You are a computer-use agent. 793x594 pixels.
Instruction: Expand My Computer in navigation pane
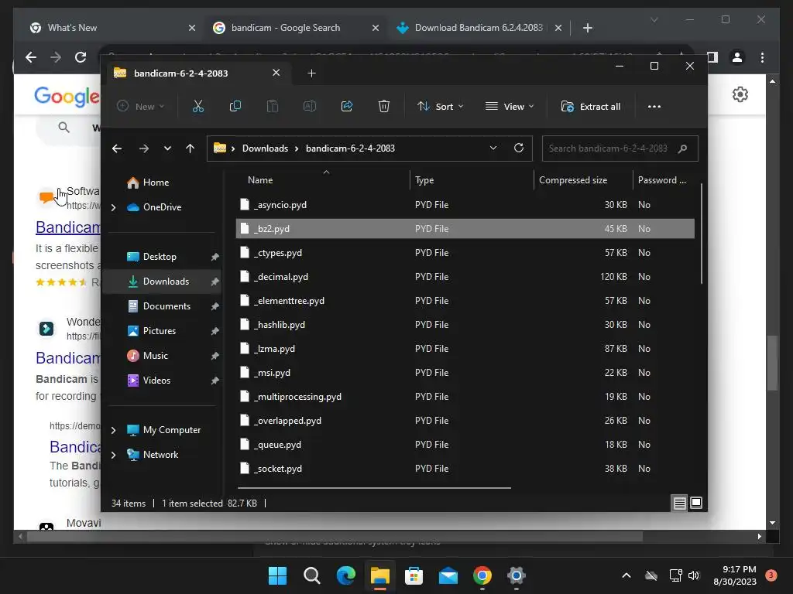pos(113,430)
